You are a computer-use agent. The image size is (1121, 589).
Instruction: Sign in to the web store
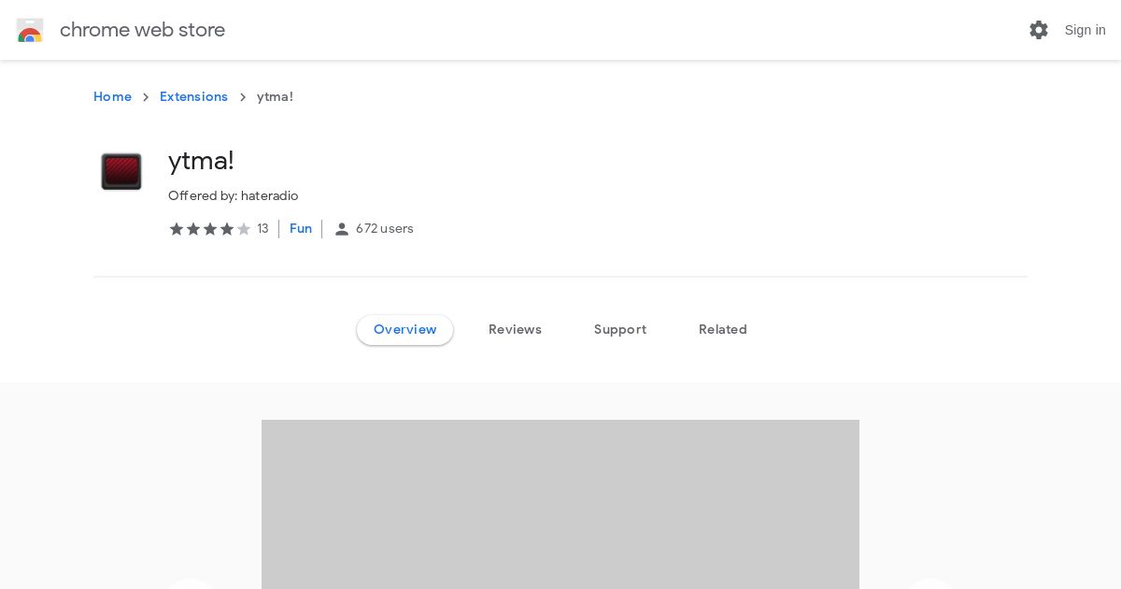(x=1085, y=30)
